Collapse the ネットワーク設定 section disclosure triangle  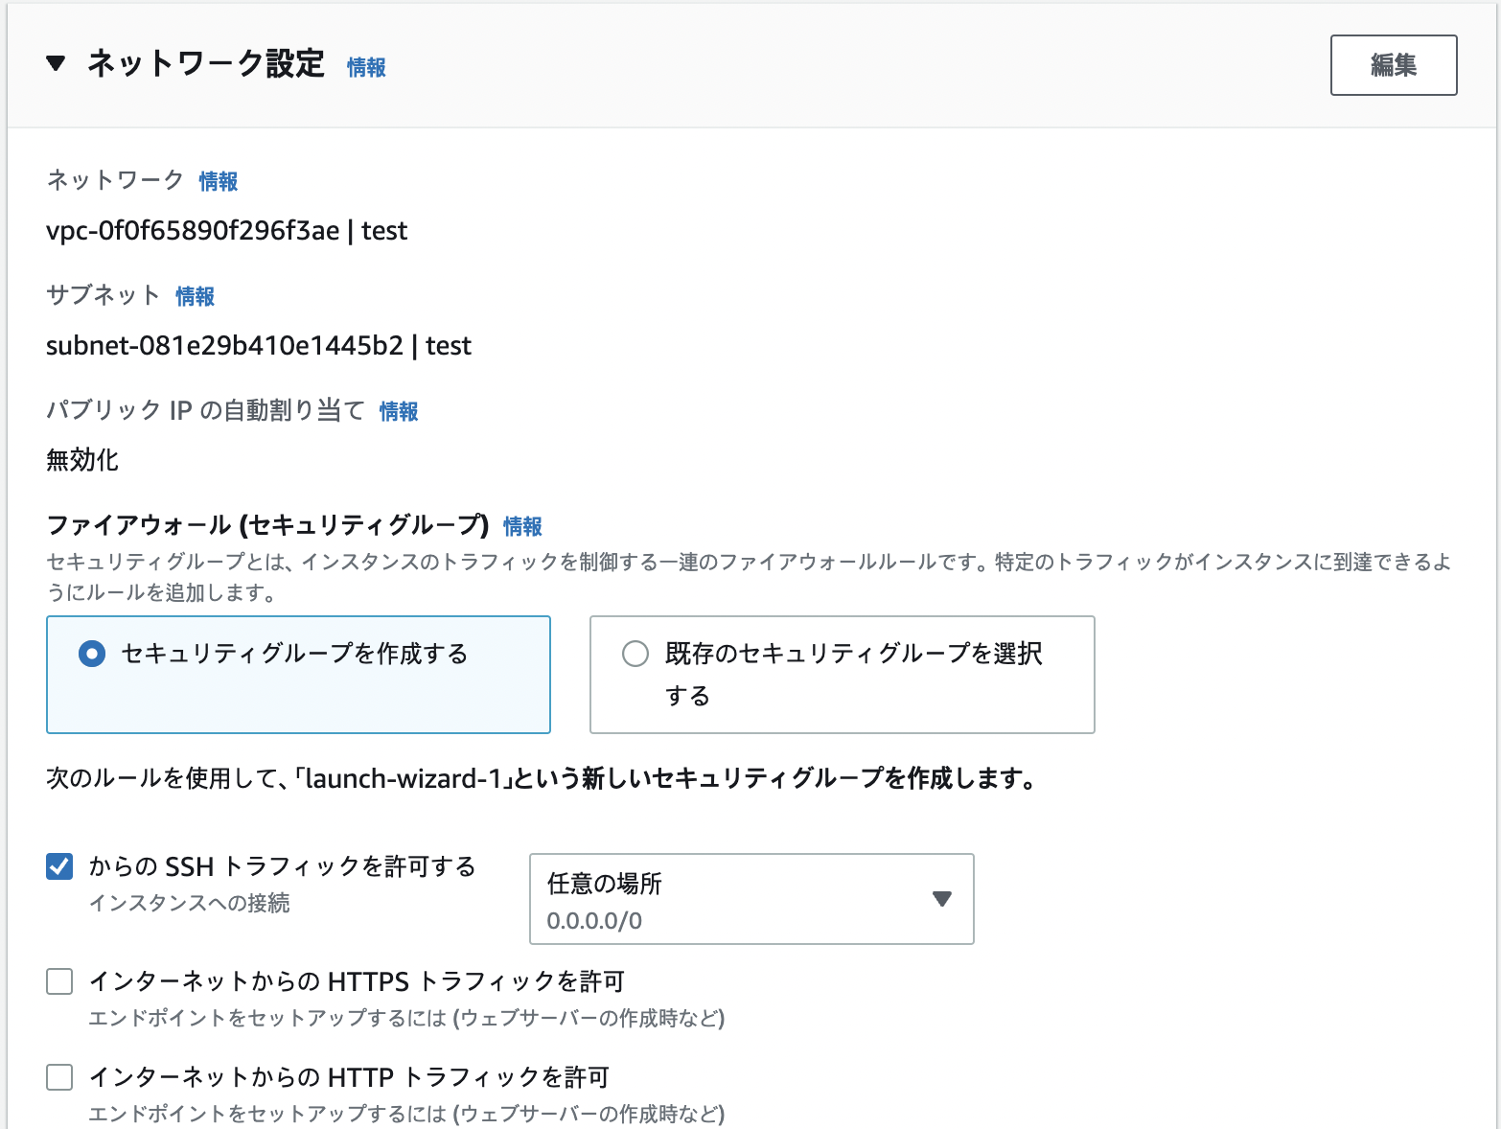[55, 65]
